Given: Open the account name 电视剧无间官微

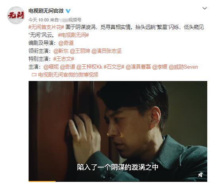Looking at the screenshot, I should point(46,11).
